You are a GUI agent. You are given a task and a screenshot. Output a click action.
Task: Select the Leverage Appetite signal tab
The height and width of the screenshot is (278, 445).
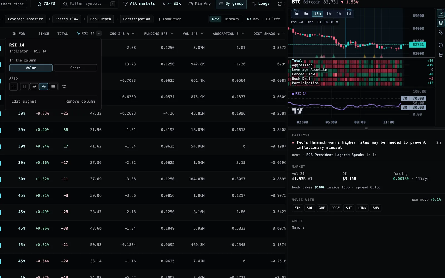(x=26, y=19)
